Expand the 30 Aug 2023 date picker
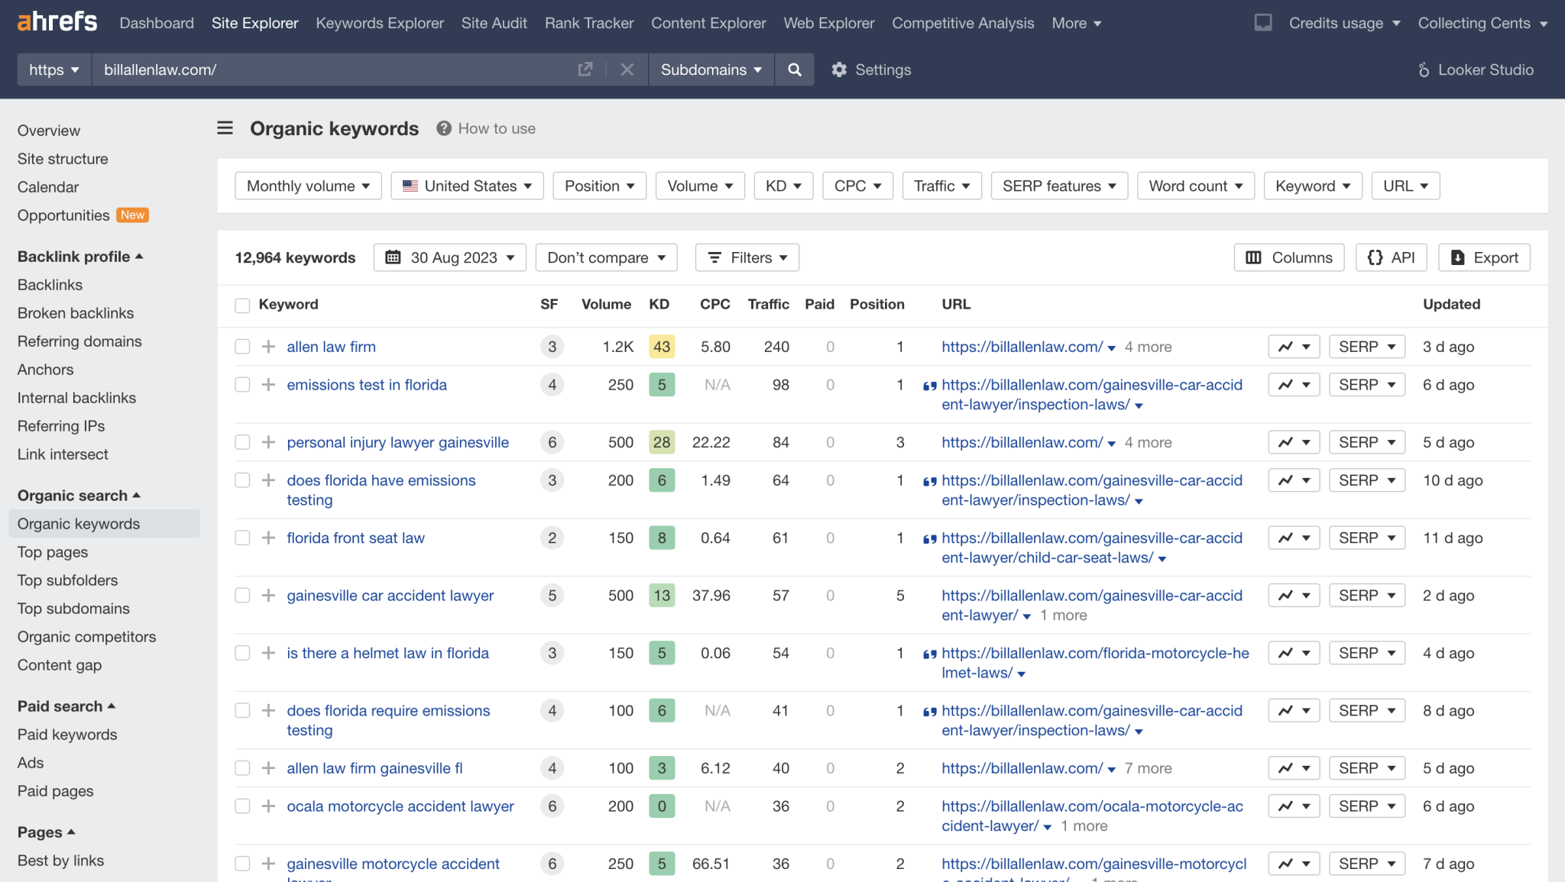Image resolution: width=1565 pixels, height=882 pixels. tap(450, 257)
